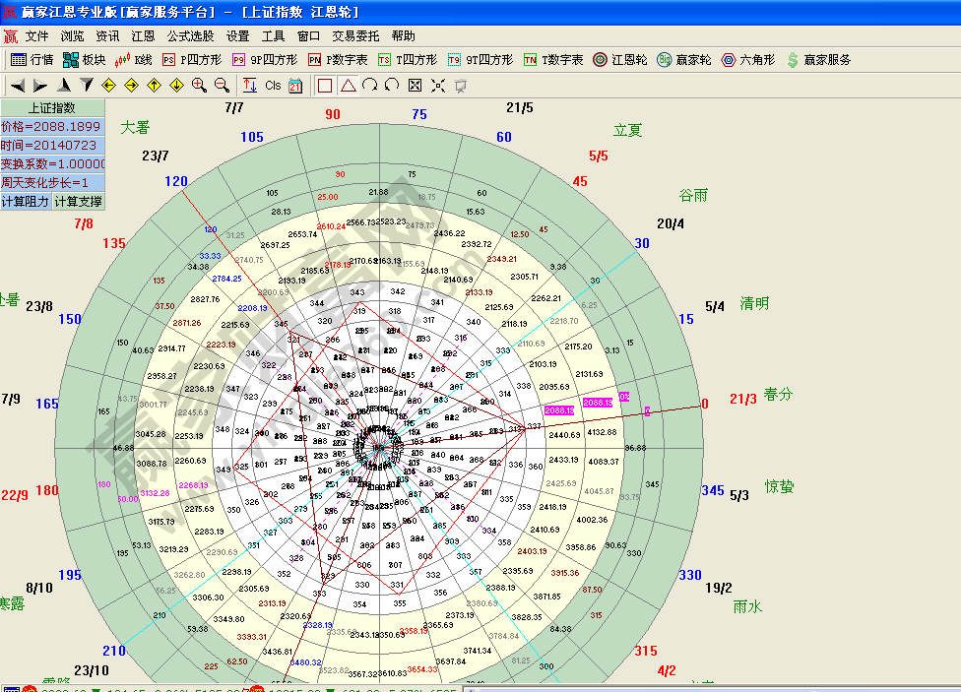Toggle the red triangle overlay shape
Image resolution: width=961 pixels, height=692 pixels.
(x=348, y=86)
